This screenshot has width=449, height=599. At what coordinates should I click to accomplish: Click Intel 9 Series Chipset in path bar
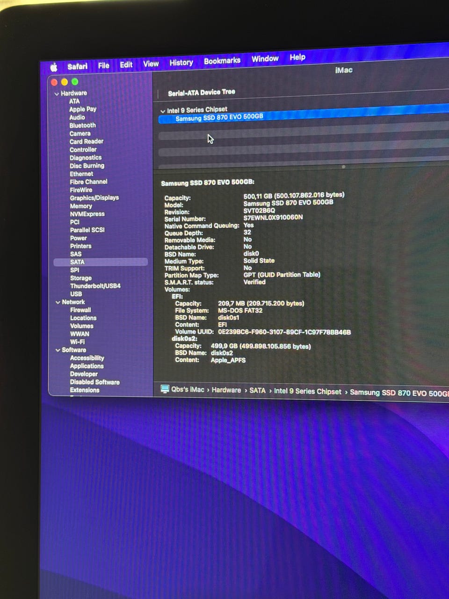[x=308, y=391]
